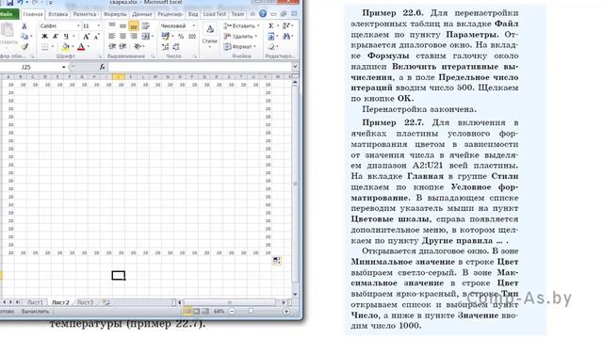Click the Wrap Text icon

145,25
